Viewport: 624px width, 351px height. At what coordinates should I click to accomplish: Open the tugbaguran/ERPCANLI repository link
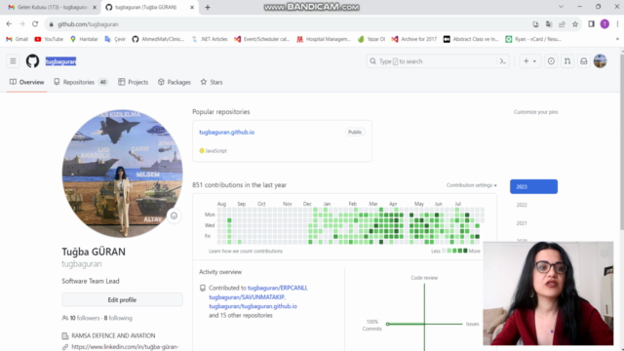(277, 288)
